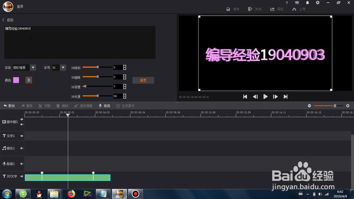Mute the 画中画1 track audio
The image size is (354, 199).
tap(22, 124)
